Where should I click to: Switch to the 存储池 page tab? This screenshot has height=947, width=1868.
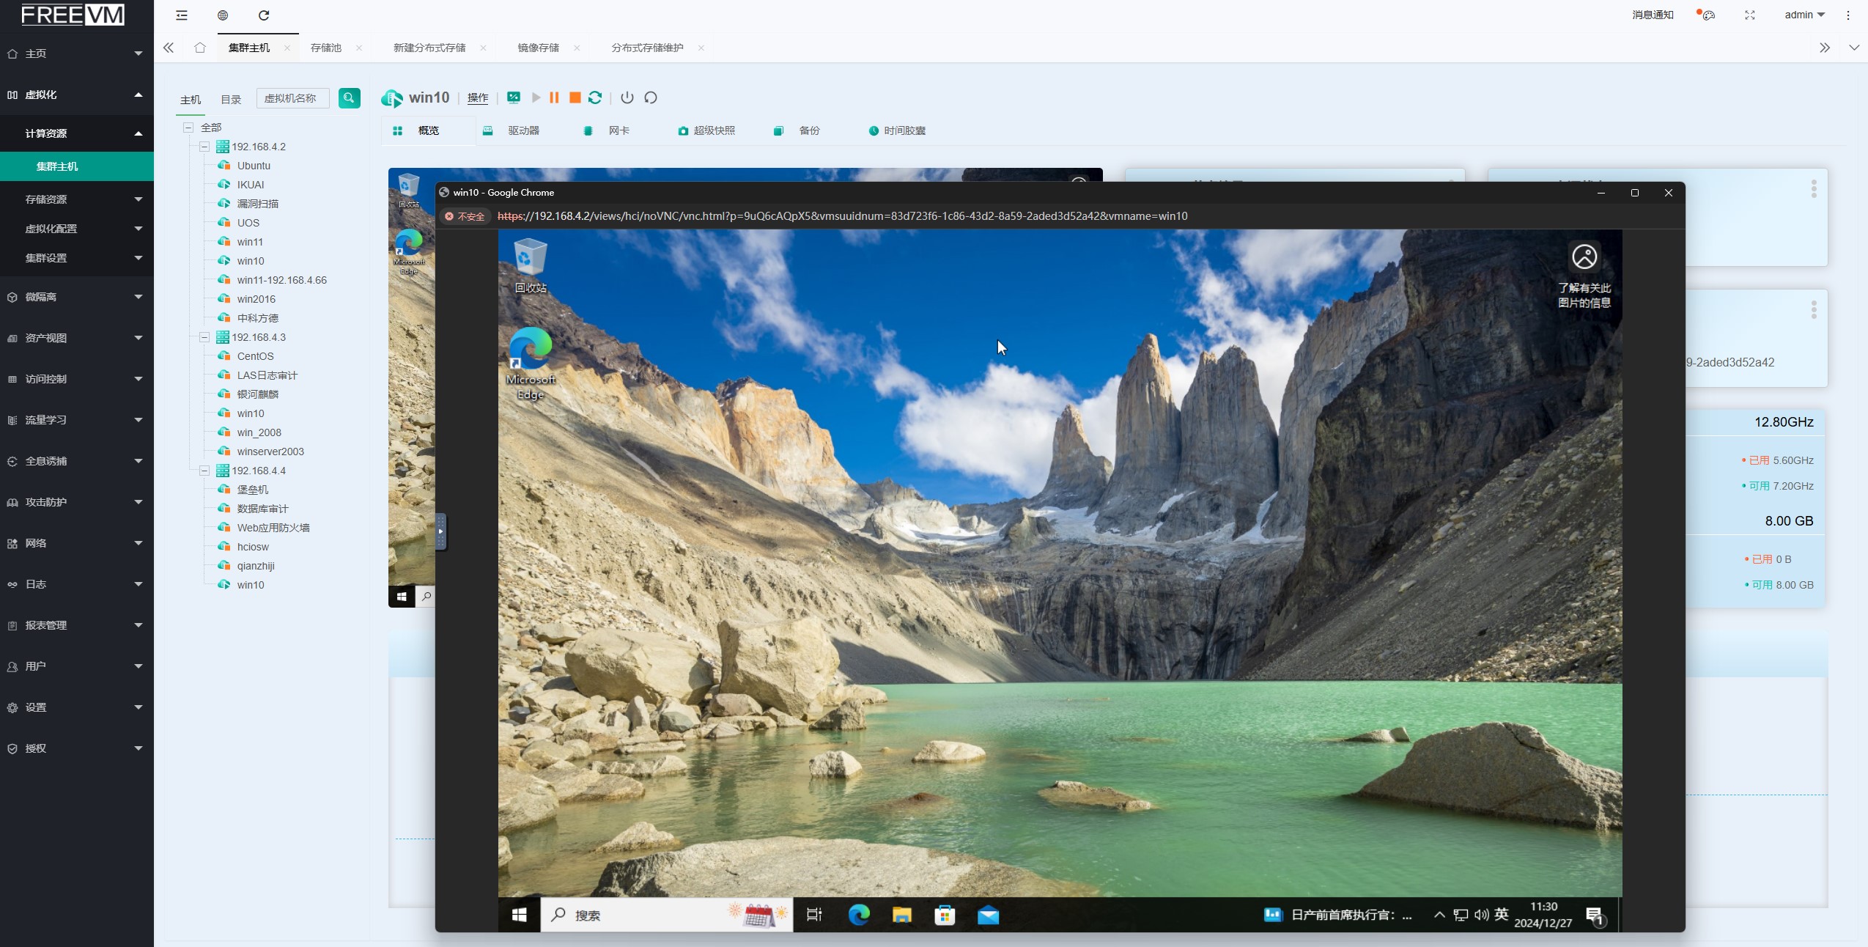(x=325, y=48)
